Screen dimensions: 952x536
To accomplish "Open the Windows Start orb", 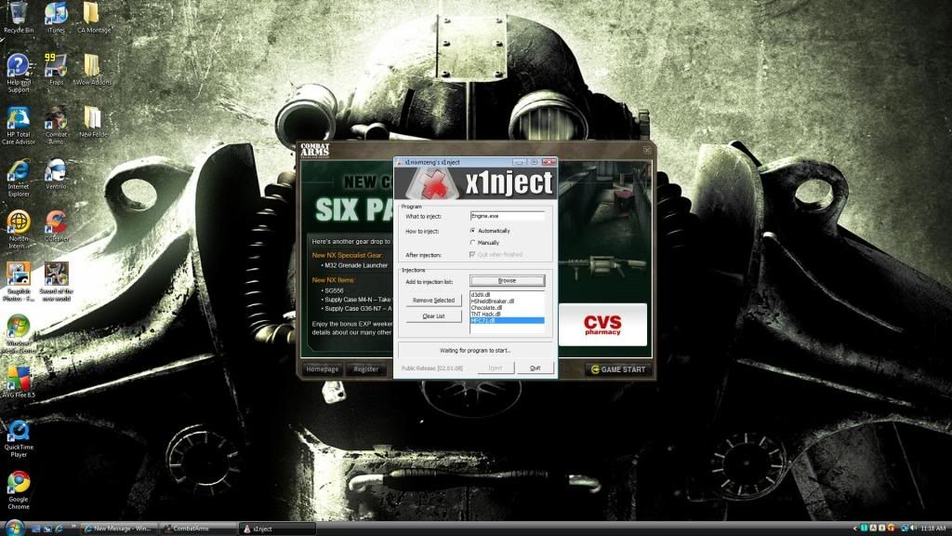I will tap(15, 528).
